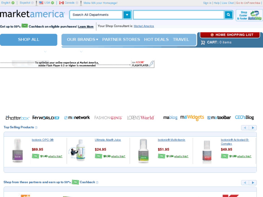The image size is (263, 197).
Task: Open Ultimate Aloe Juice product link
Action: tap(108, 140)
